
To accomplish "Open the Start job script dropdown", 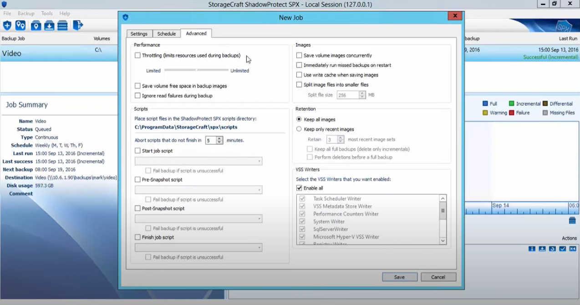I will click(259, 161).
